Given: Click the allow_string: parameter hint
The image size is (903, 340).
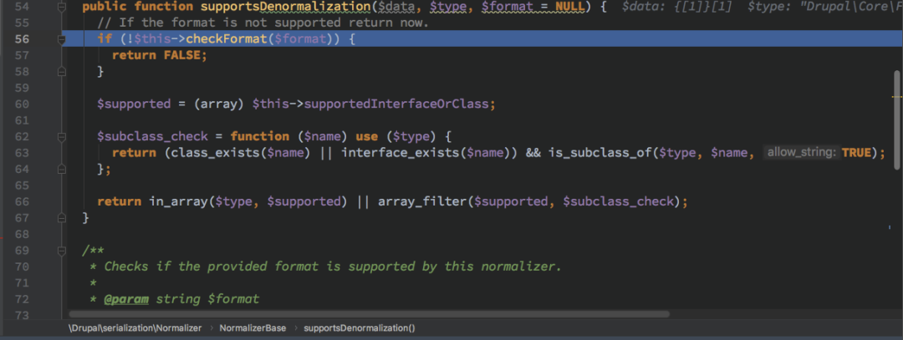Looking at the screenshot, I should [801, 152].
